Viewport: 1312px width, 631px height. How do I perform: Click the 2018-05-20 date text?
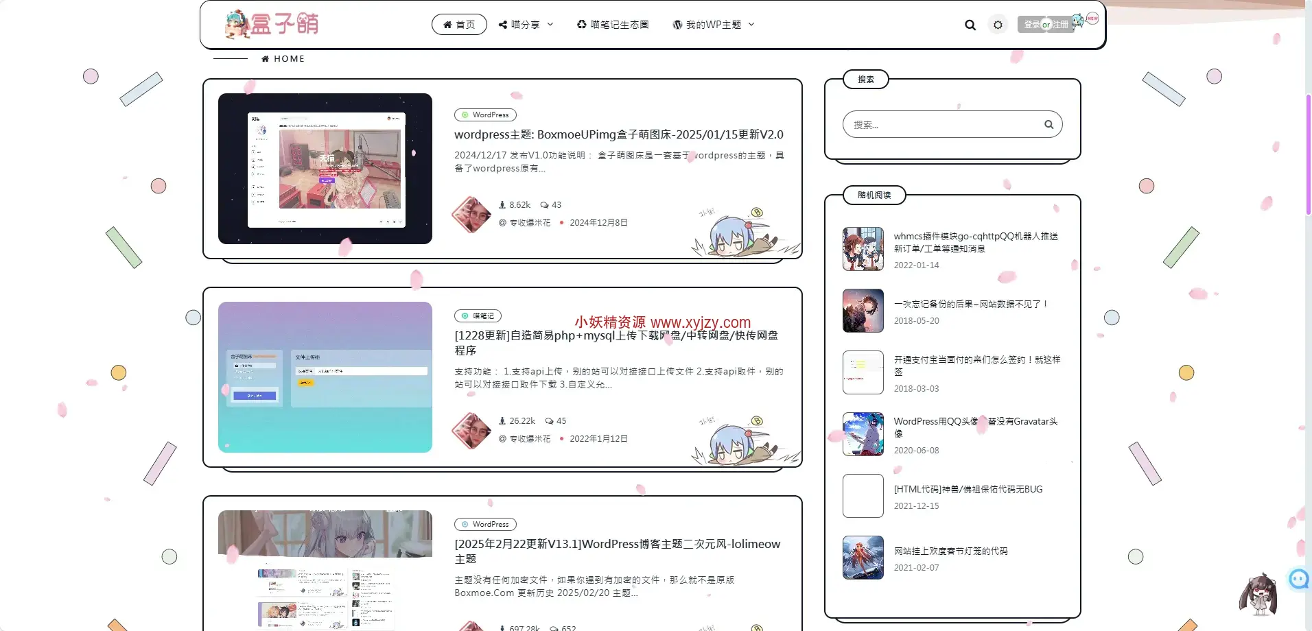coord(916,321)
